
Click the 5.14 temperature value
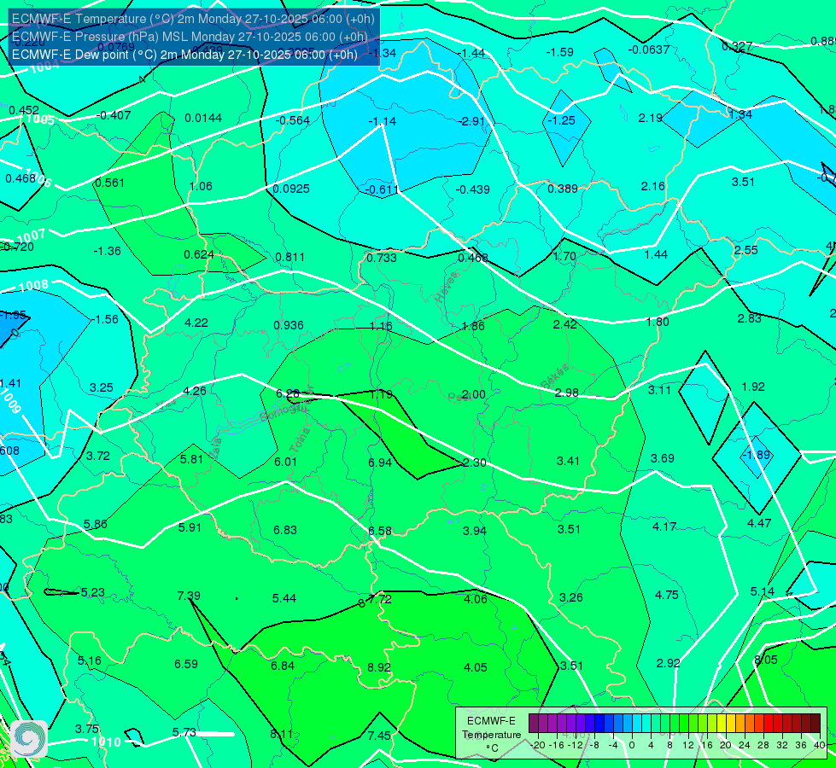(763, 591)
